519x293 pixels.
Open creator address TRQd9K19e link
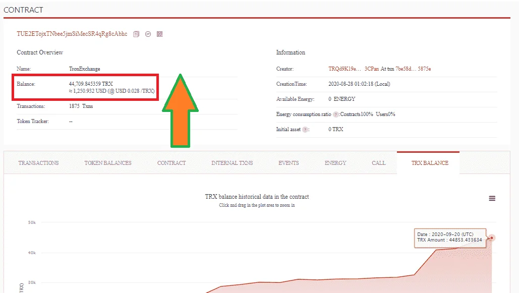[354, 69]
